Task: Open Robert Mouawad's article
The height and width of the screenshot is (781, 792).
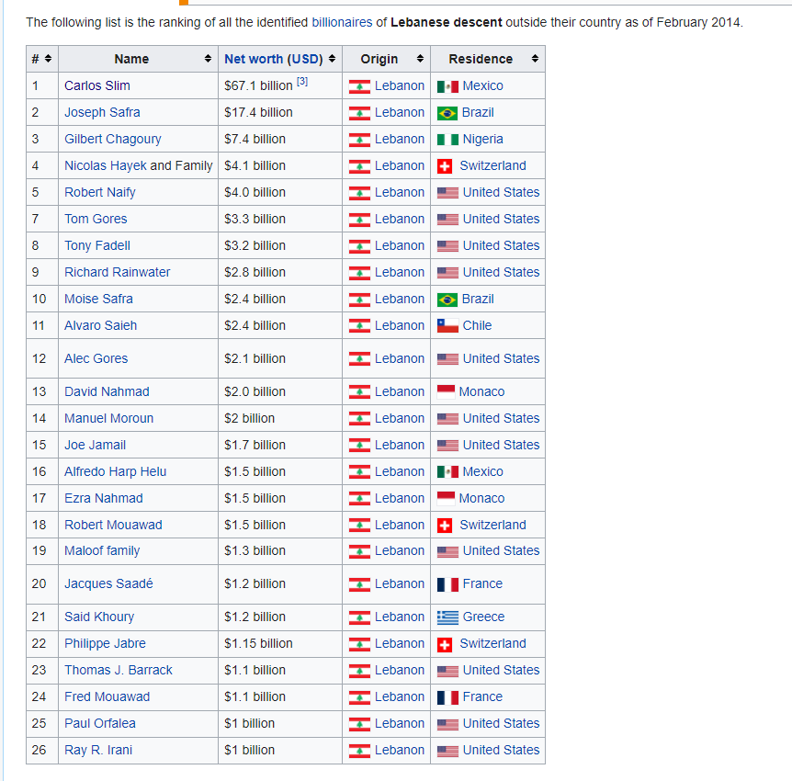Action: 113,525
